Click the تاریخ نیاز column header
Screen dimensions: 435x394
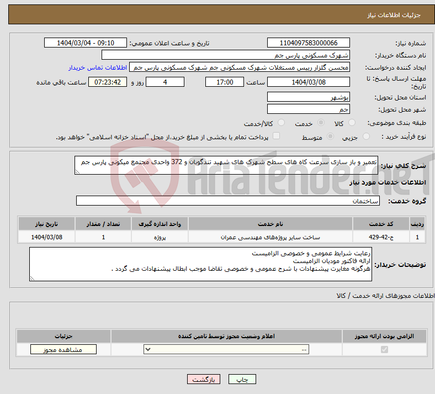(x=46, y=224)
